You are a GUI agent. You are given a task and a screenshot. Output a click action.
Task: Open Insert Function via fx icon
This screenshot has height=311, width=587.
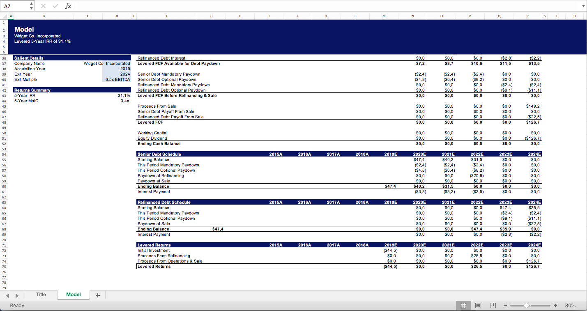[x=68, y=6]
